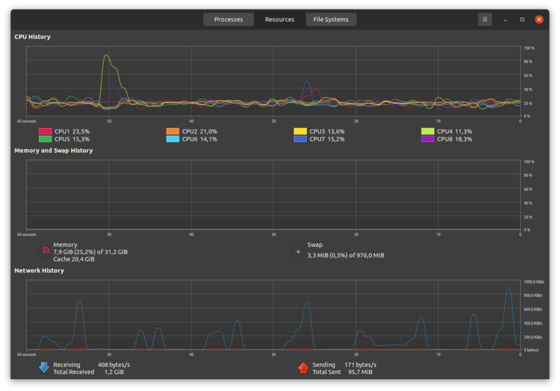Click the network history graph area
The height and width of the screenshot is (391, 560).
coord(273,315)
